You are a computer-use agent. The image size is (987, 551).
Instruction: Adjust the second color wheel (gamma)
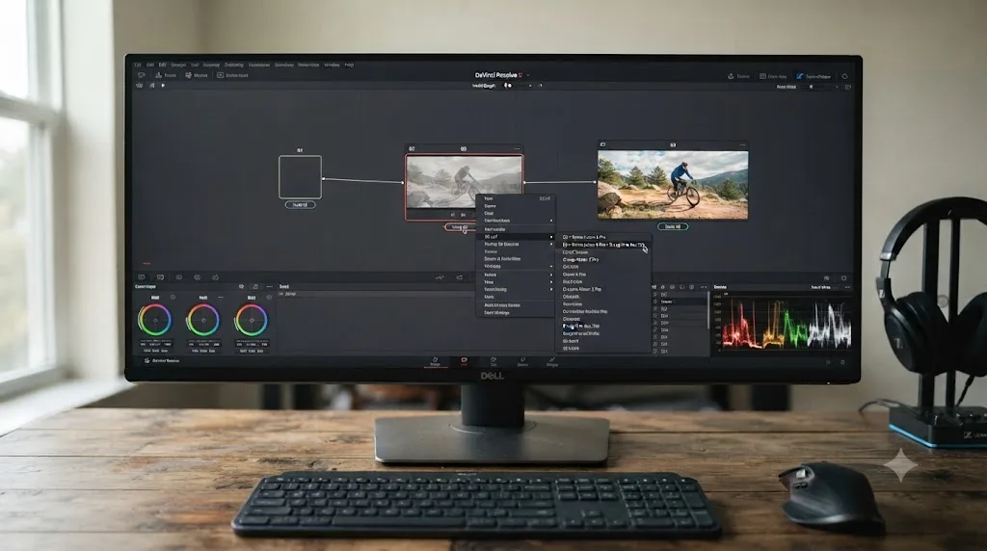tap(202, 320)
